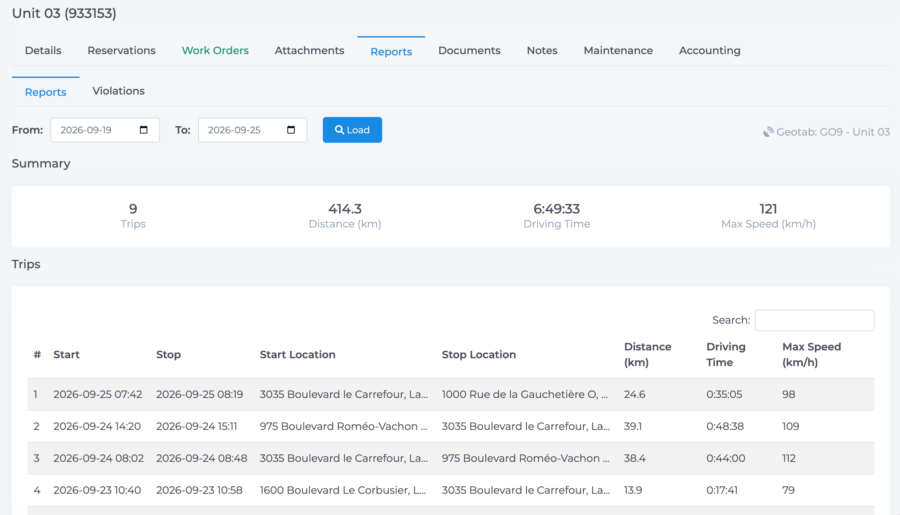900x515 pixels.
Task: Switch to the Notes tab
Action: pos(542,51)
